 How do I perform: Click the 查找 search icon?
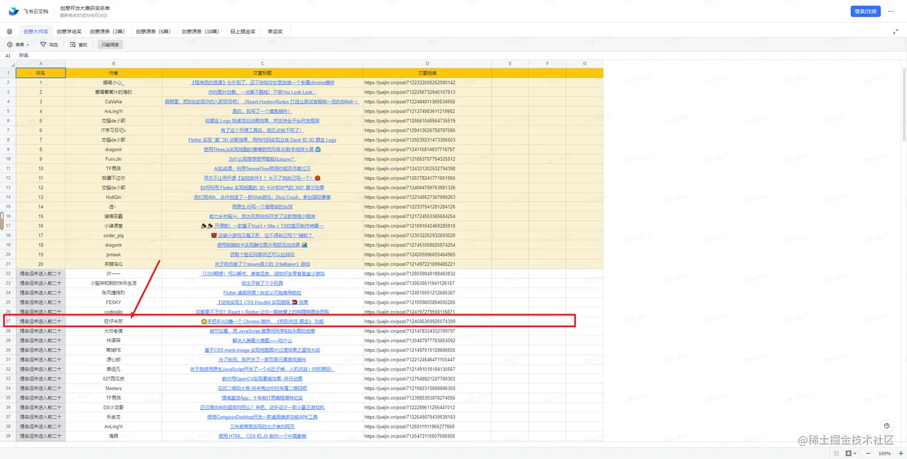(73, 44)
